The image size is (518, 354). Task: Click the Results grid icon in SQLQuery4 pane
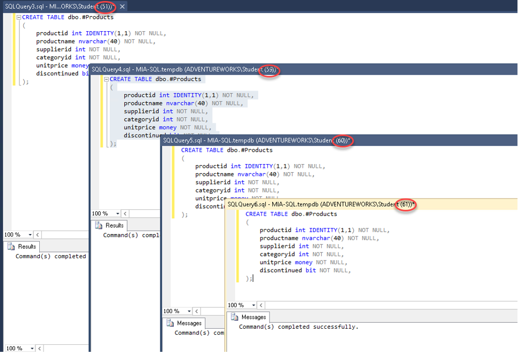pyautogui.click(x=99, y=225)
